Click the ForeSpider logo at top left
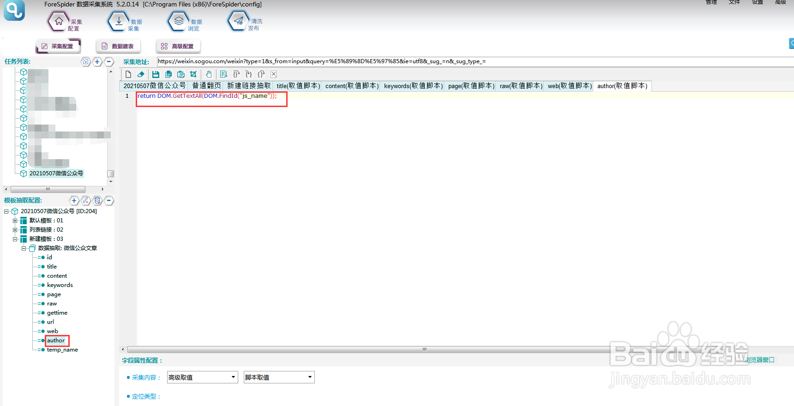The height and width of the screenshot is (406, 794). [14, 10]
